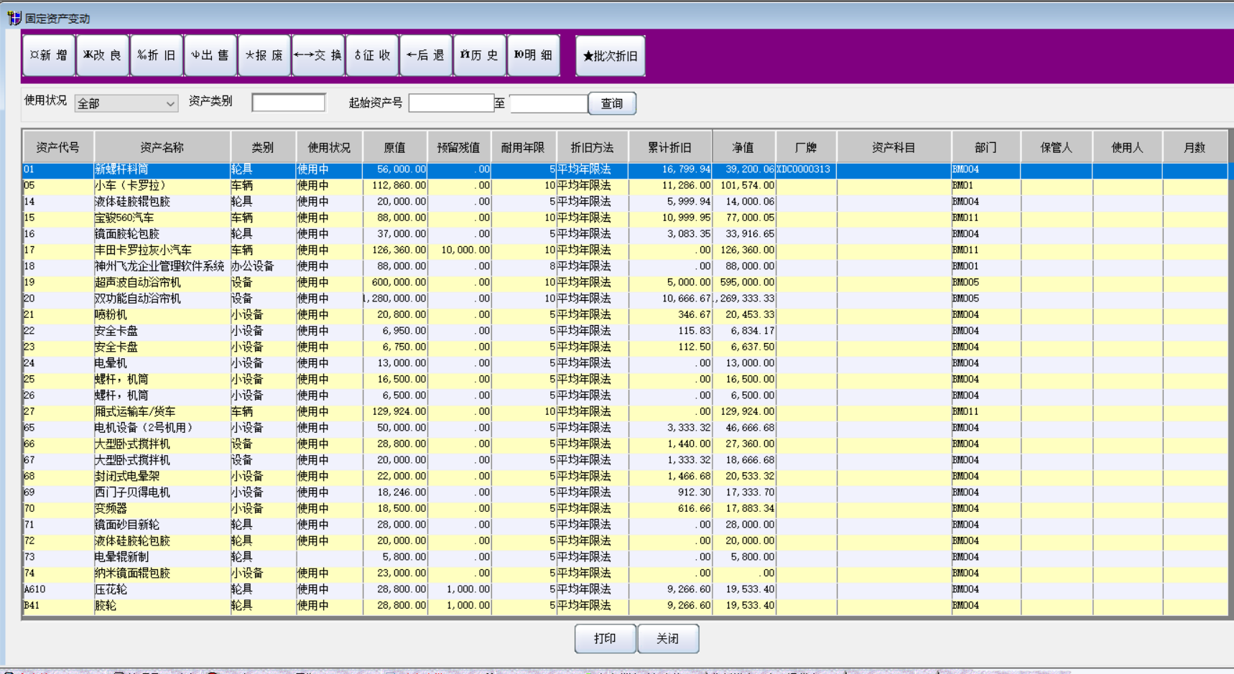Click the 报废 (Scrap) toolbar button
1234x674 pixels.
(x=264, y=55)
